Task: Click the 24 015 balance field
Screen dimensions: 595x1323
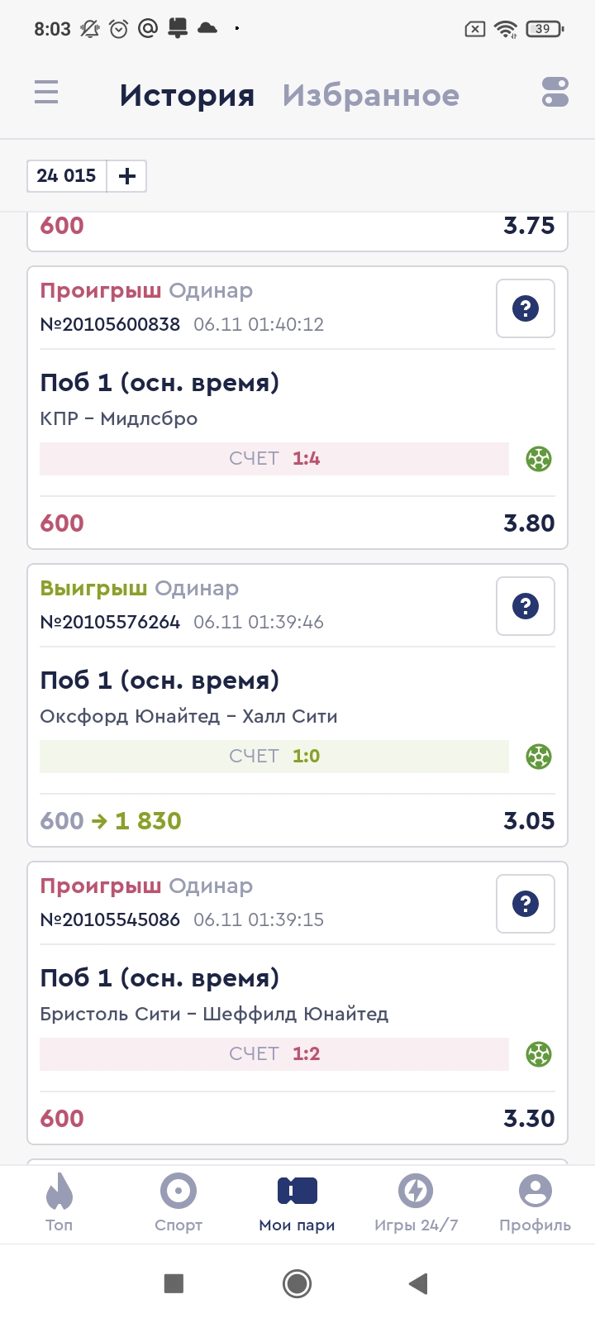Action: [66, 176]
